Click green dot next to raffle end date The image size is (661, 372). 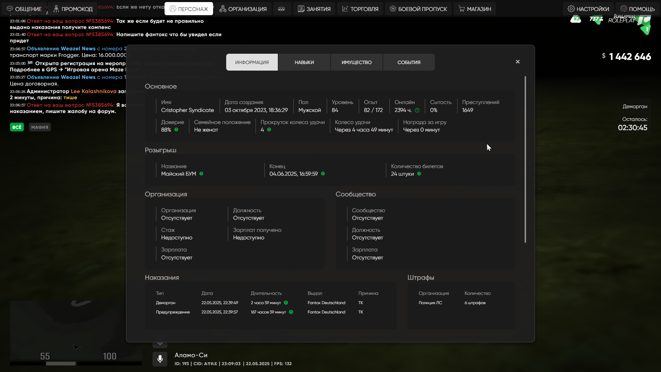(323, 174)
